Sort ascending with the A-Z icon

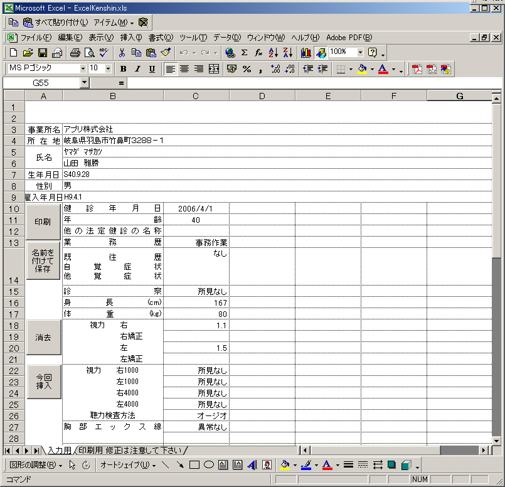click(274, 53)
